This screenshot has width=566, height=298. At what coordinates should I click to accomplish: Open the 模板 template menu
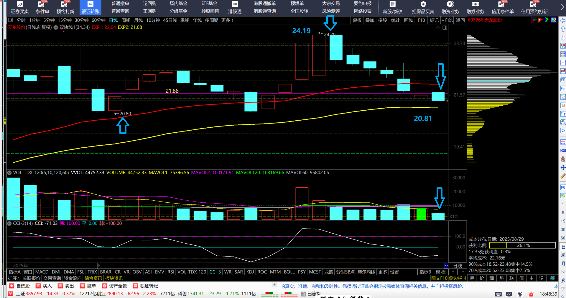[x=441, y=272]
